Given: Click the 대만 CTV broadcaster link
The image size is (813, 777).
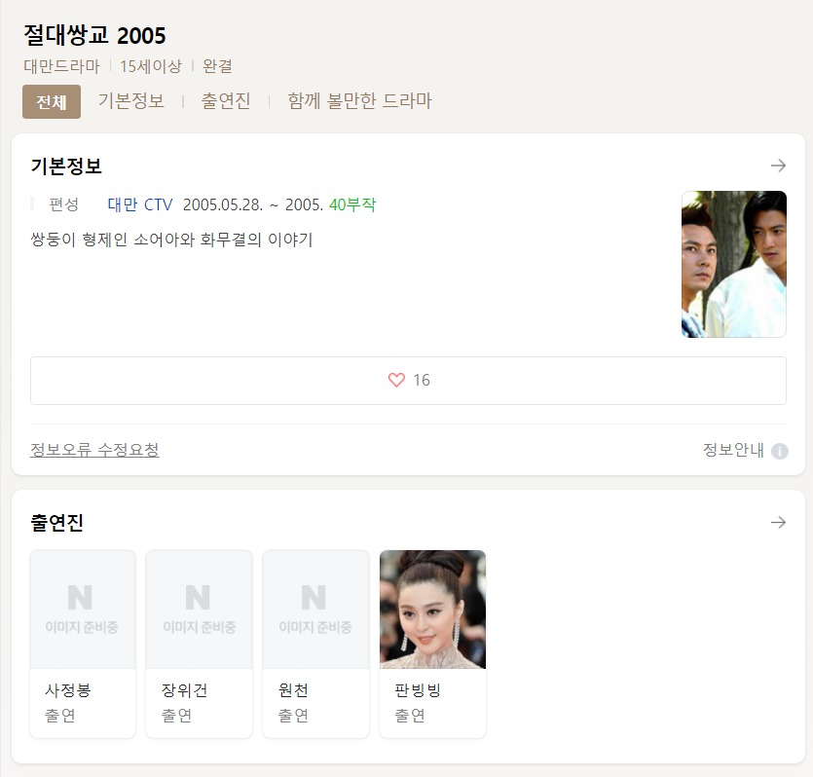Looking at the screenshot, I should tap(140, 204).
